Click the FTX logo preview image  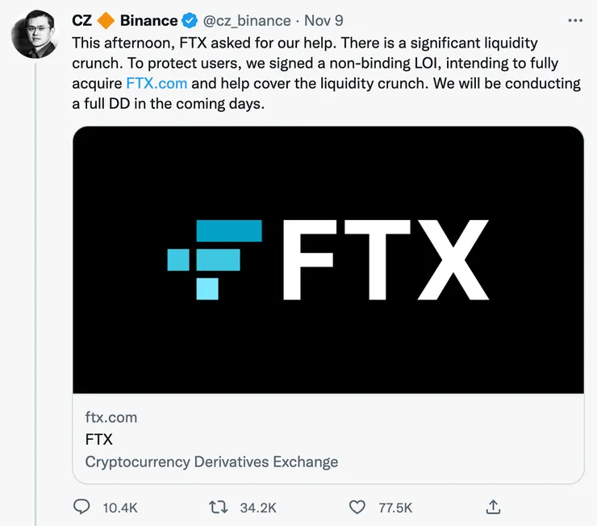tap(328, 259)
